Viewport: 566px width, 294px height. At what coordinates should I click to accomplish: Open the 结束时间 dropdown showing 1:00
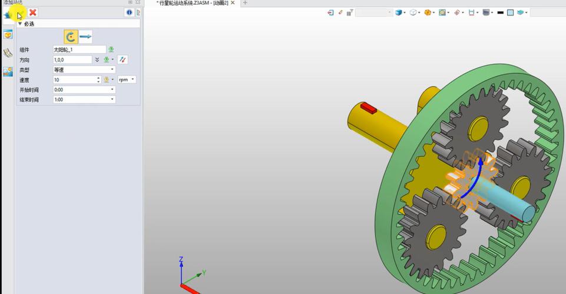click(84, 99)
